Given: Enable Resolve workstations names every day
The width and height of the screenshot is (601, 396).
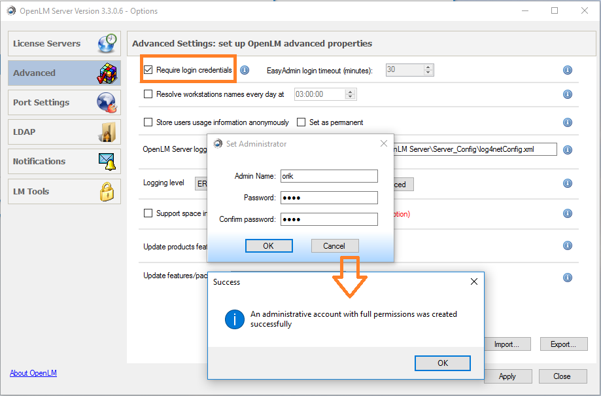Looking at the screenshot, I should (148, 94).
